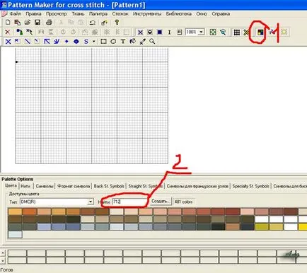Expand specialty stitch tool dropdown arrow

coord(94,42)
